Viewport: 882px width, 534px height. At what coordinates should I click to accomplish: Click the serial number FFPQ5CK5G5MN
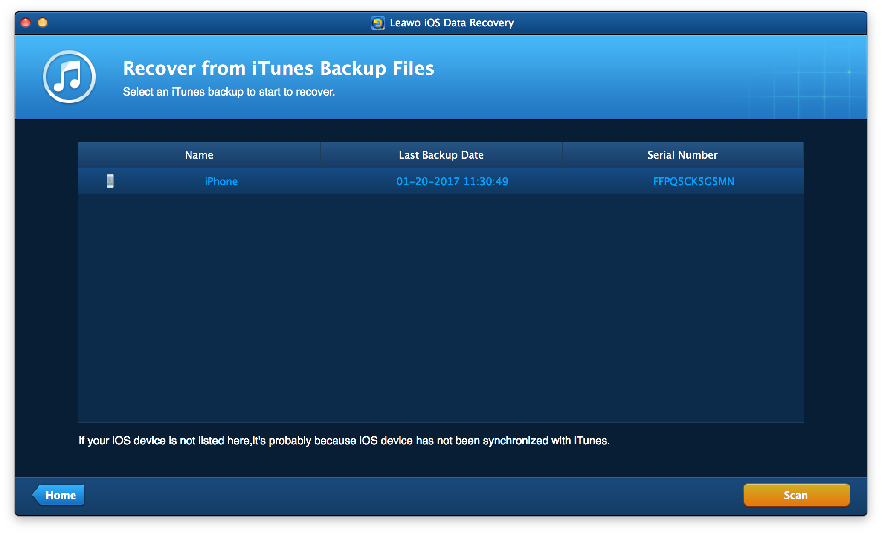click(x=693, y=182)
